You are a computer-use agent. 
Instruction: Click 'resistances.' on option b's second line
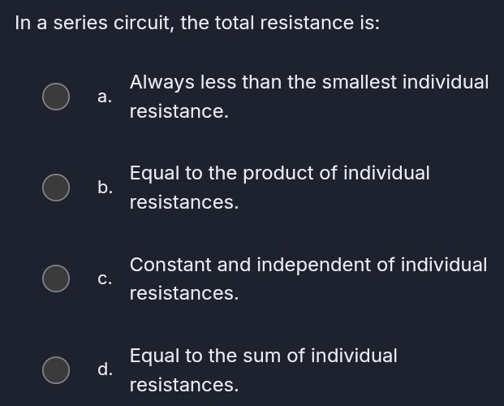(x=183, y=202)
